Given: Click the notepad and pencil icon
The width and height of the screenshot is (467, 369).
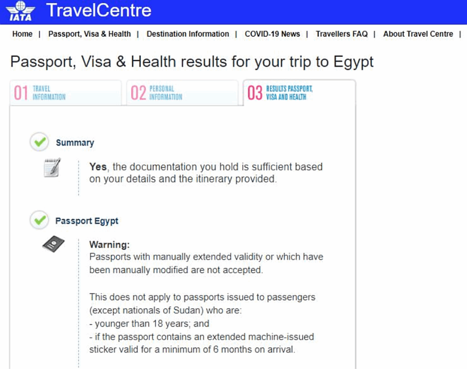Looking at the screenshot, I should coord(52,168).
